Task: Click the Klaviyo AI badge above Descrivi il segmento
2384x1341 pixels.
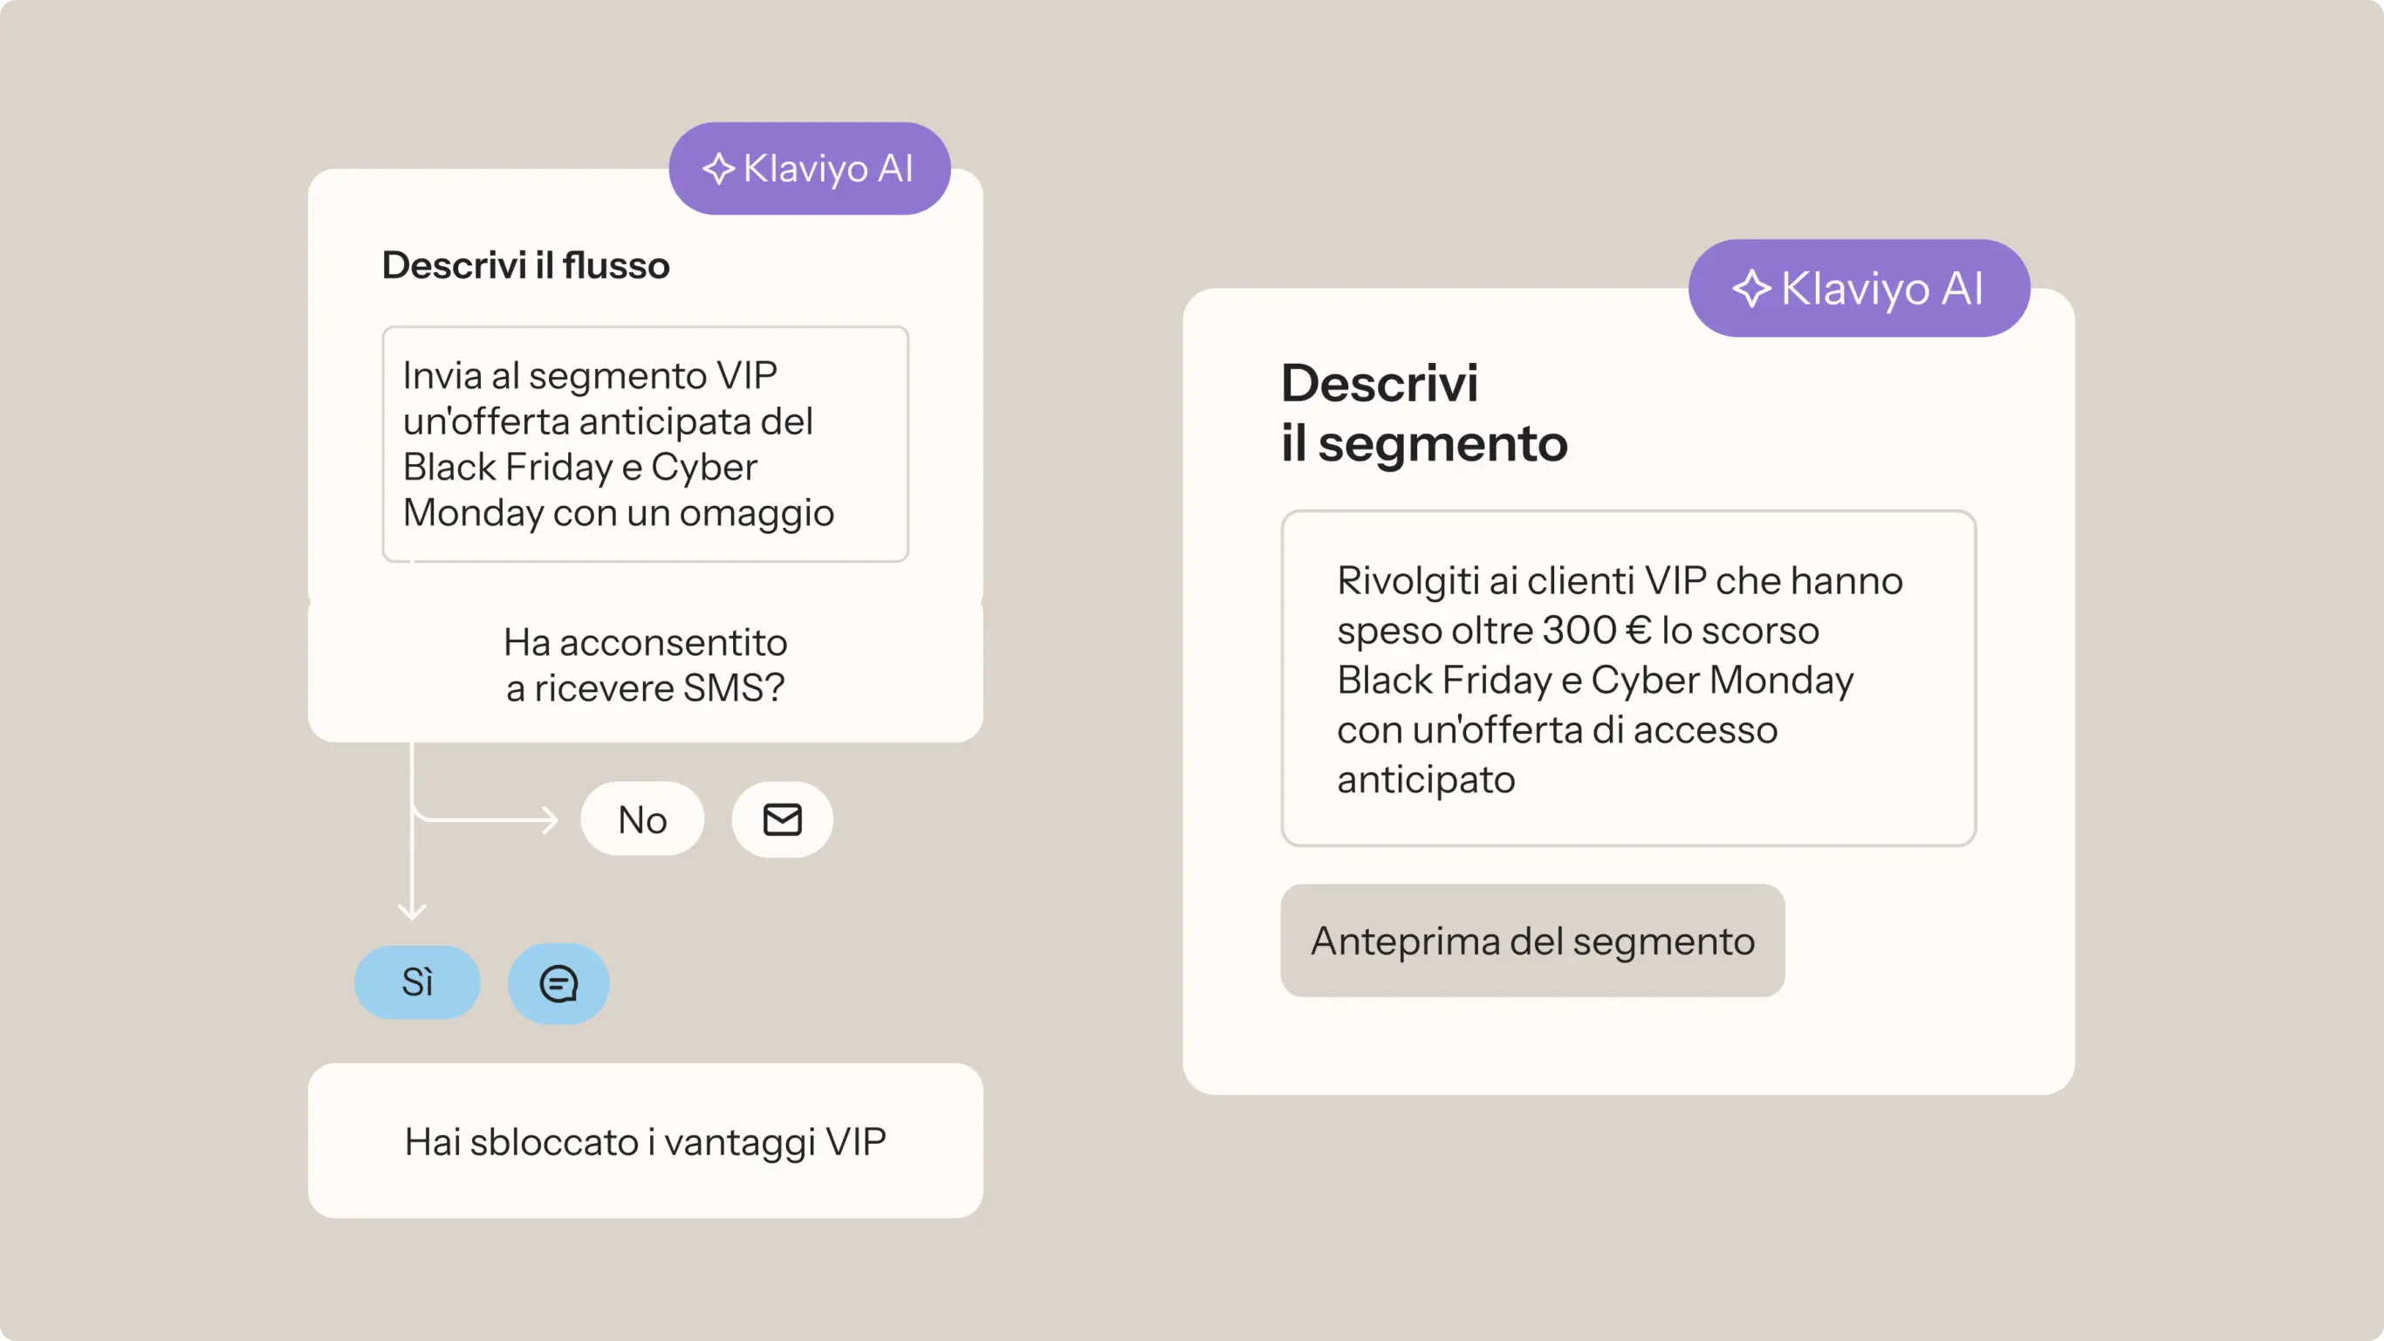Action: [1860, 288]
